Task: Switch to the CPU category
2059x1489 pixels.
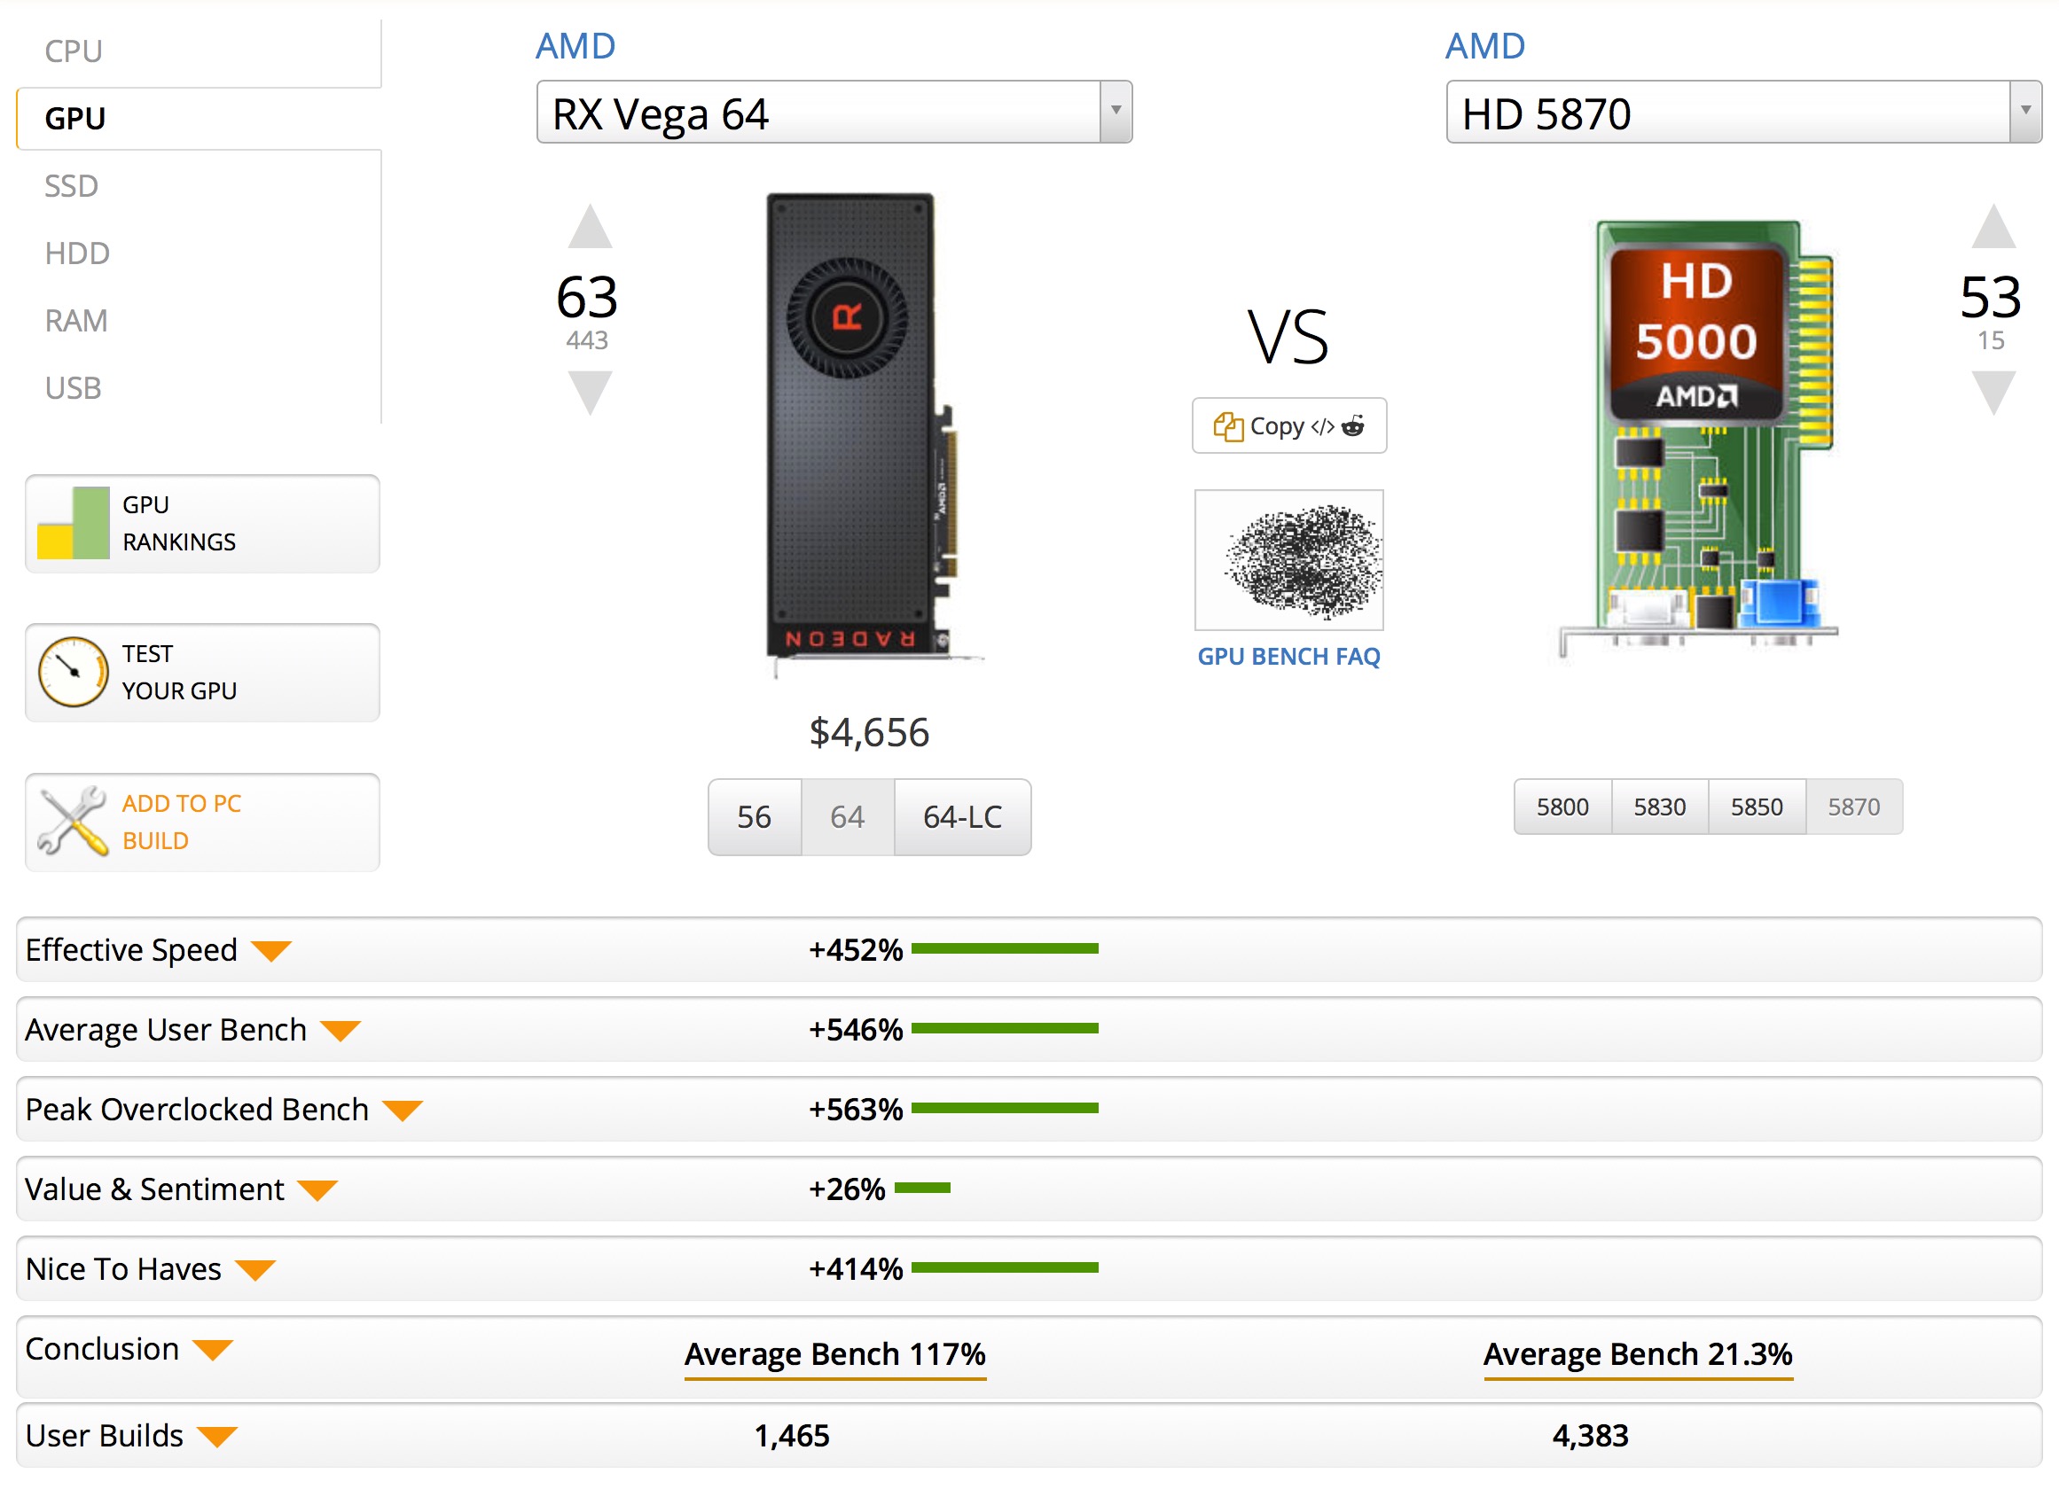Action: pos(74,51)
